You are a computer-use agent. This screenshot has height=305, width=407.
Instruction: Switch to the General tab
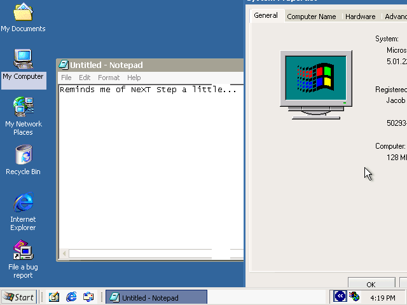(266, 15)
